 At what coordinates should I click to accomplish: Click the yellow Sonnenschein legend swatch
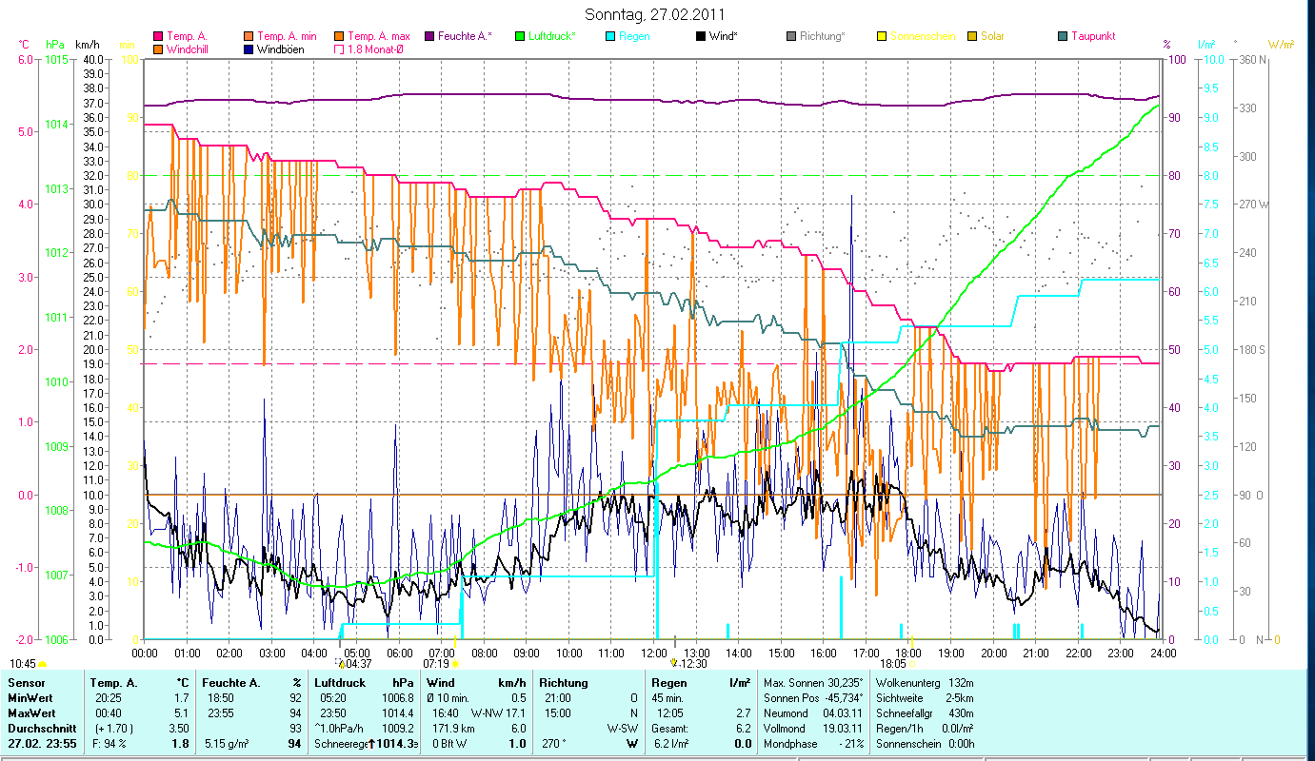point(882,36)
